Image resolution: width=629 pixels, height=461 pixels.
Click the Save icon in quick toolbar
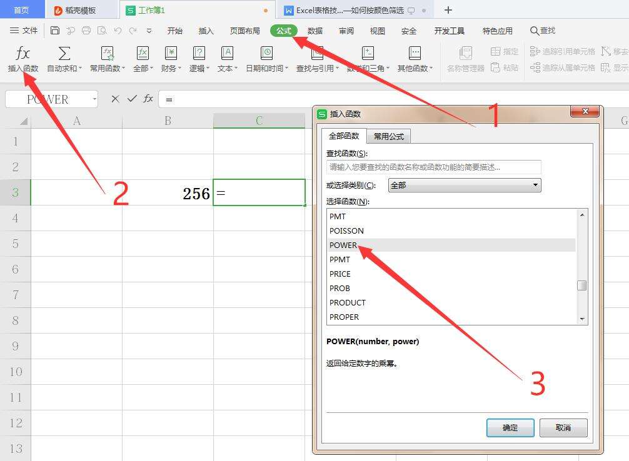55,31
